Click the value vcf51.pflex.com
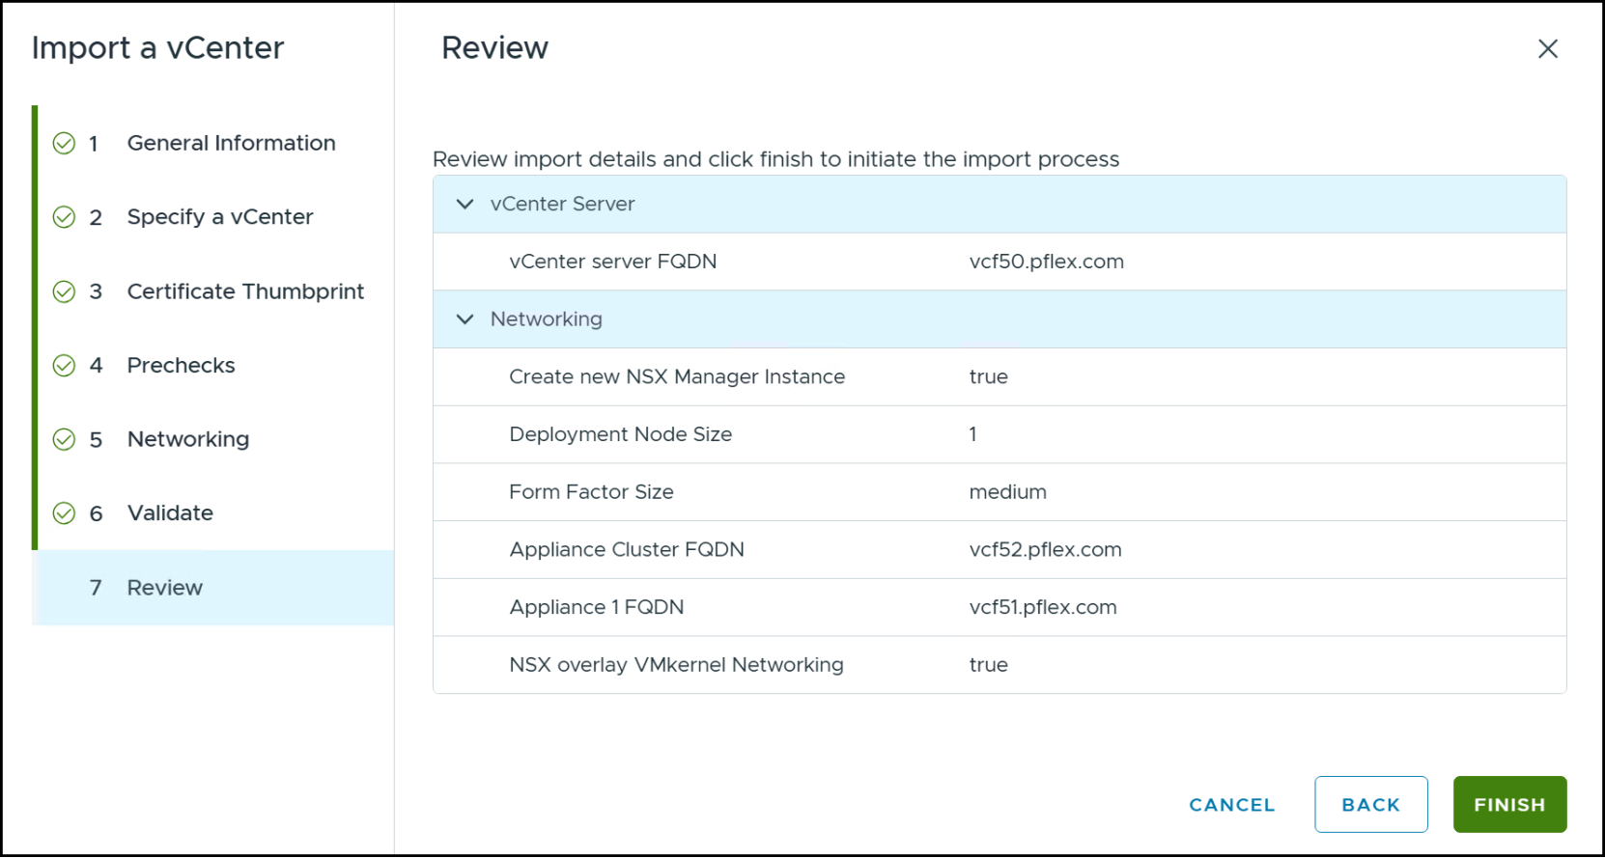1605x858 pixels. pos(1042,607)
